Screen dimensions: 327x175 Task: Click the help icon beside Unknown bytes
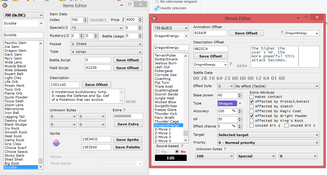point(225,149)
